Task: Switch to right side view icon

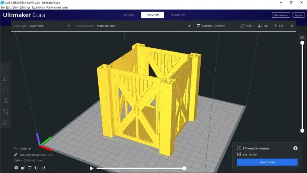Action: click(43, 168)
